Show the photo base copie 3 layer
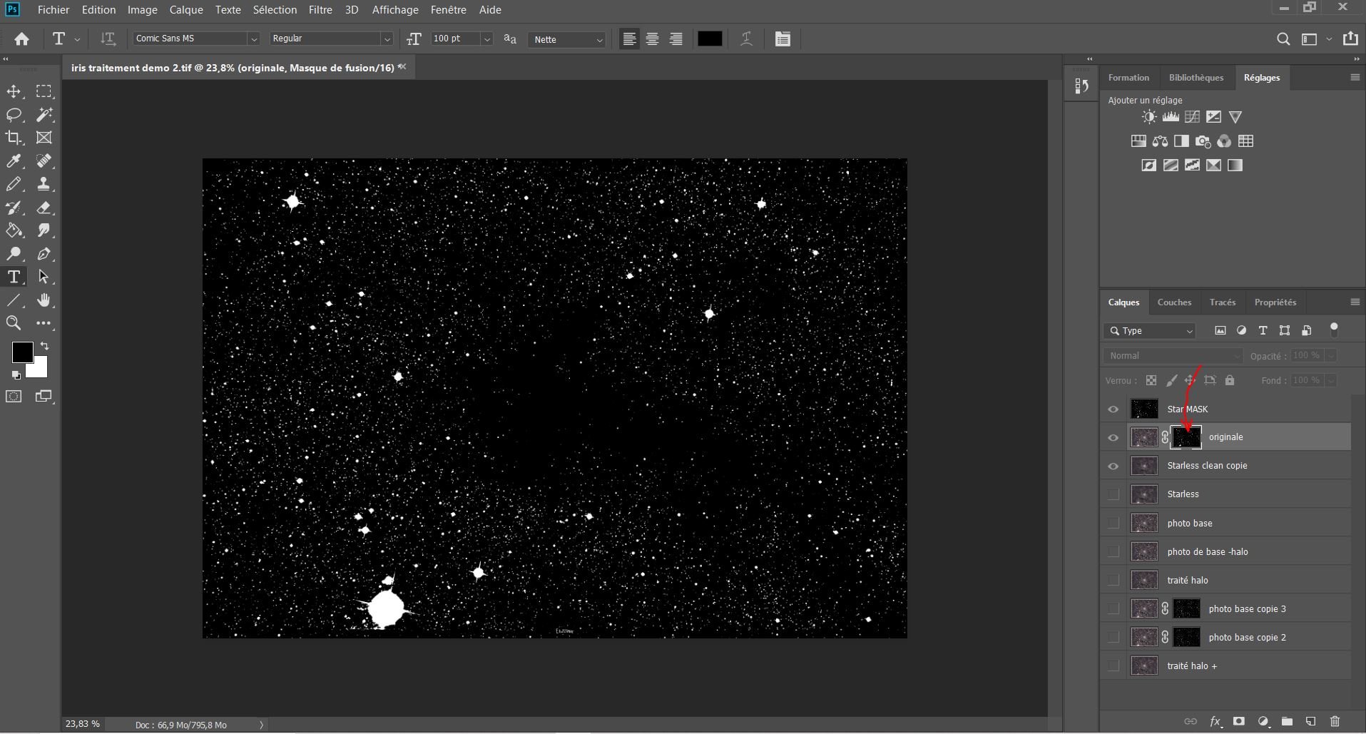This screenshot has width=1366, height=734. click(x=1113, y=608)
